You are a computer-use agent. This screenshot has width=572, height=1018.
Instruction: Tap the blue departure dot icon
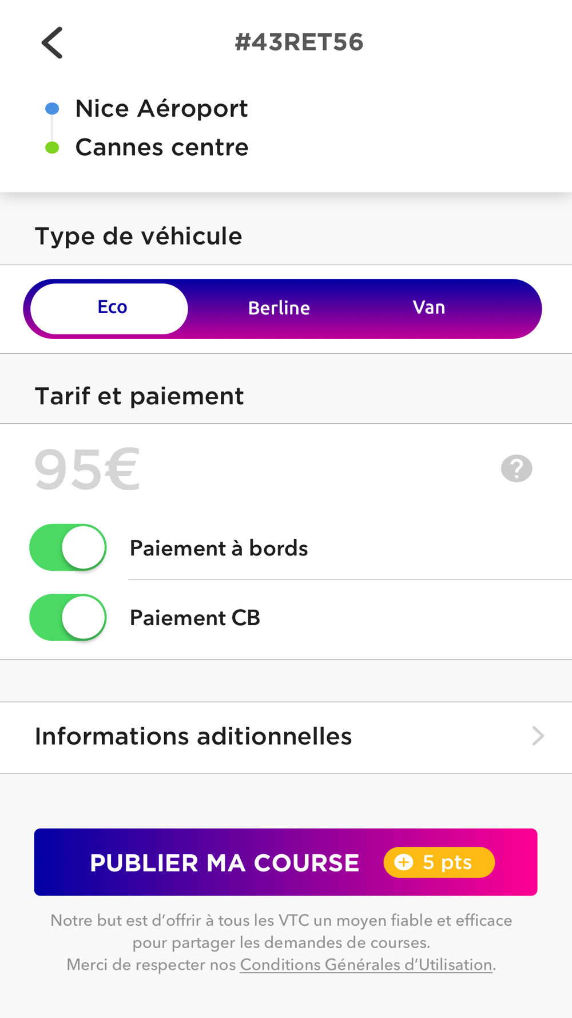click(x=52, y=108)
